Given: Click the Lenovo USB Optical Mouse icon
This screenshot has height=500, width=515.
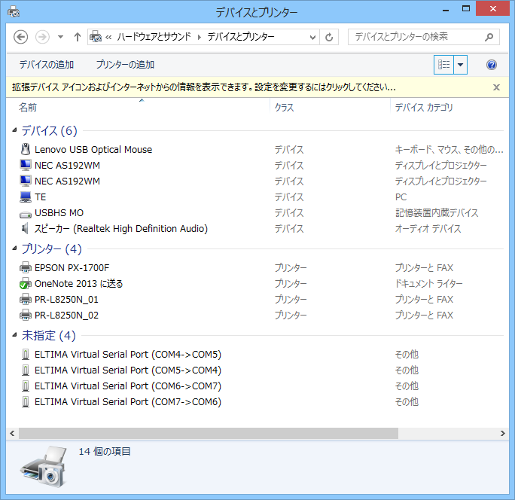Looking at the screenshot, I should (x=26, y=150).
